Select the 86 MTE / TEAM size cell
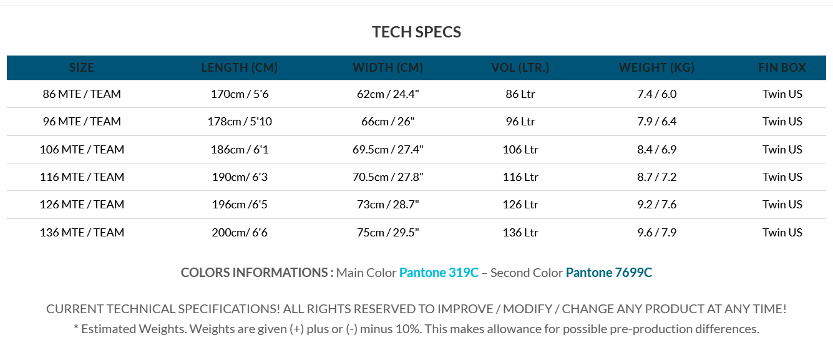Viewport: 833px width, 340px height. [82, 94]
